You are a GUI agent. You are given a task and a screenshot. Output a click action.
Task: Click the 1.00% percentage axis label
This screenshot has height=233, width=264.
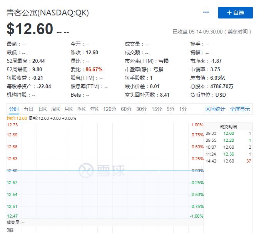pyautogui.click(x=197, y=125)
